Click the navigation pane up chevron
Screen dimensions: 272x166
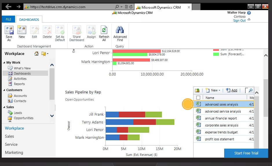click(52, 65)
